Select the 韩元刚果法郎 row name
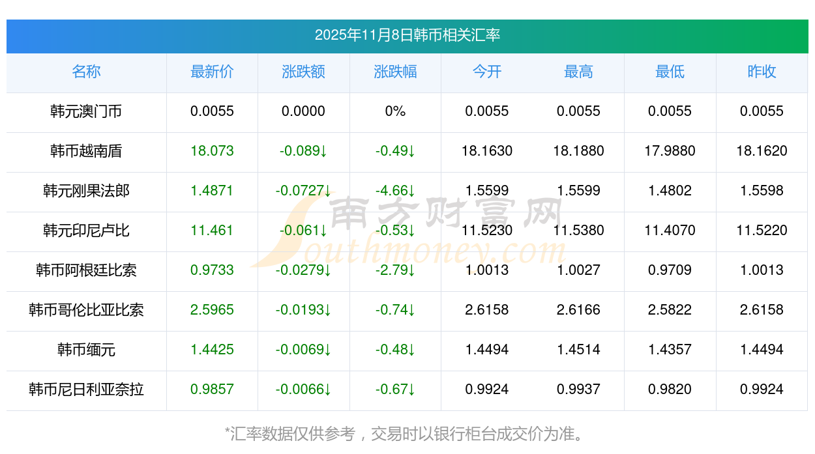The width and height of the screenshot is (815, 454). [x=86, y=191]
